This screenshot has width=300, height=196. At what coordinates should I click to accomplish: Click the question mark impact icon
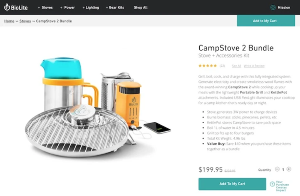272,184
